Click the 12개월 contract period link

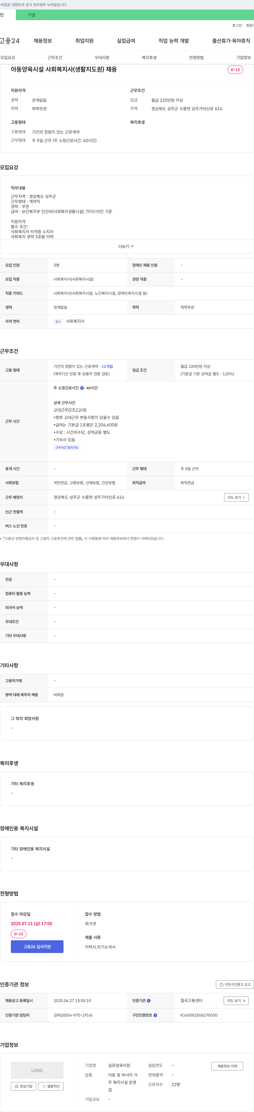pyautogui.click(x=107, y=367)
